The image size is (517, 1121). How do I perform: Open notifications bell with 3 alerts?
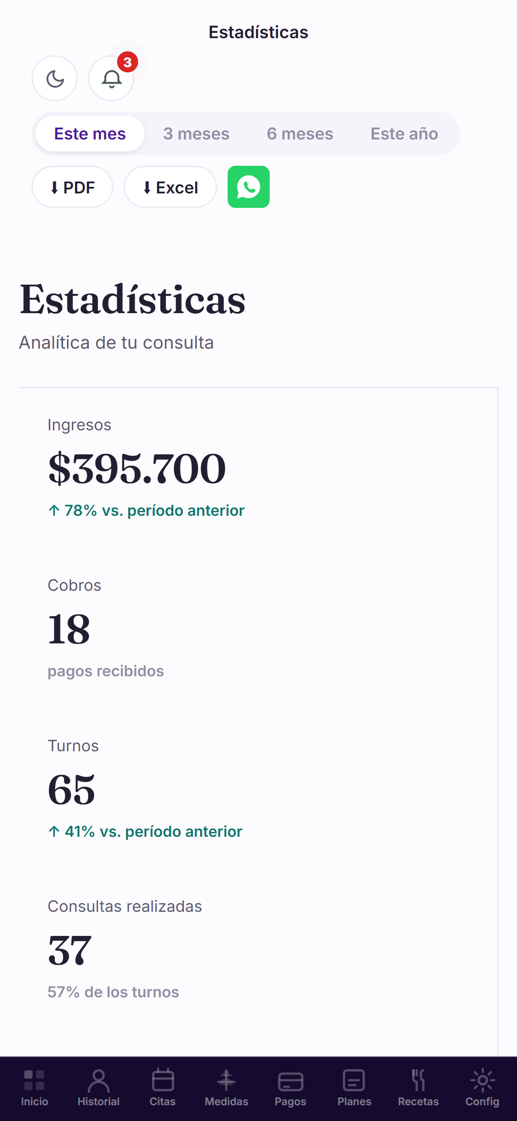coord(111,79)
